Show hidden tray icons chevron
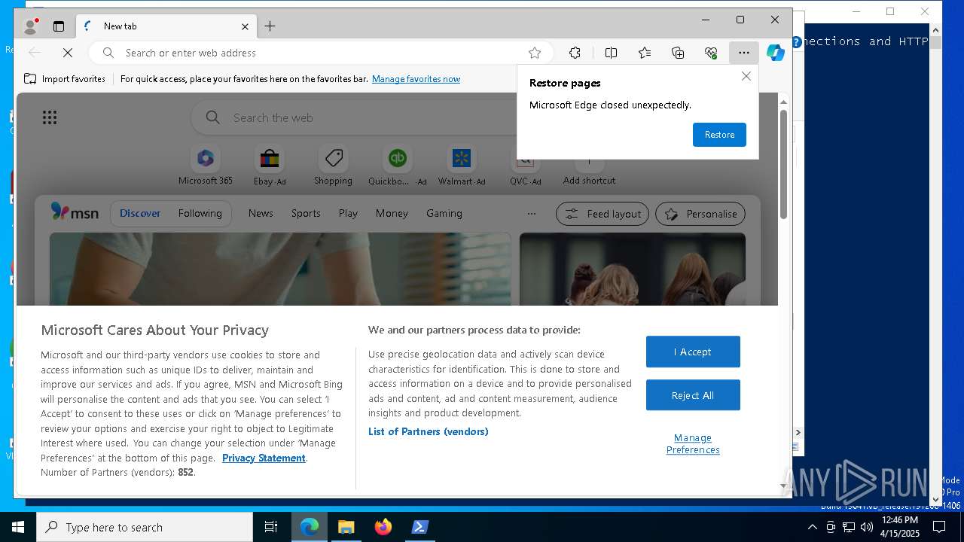Image resolution: width=964 pixels, height=542 pixels. tap(813, 527)
